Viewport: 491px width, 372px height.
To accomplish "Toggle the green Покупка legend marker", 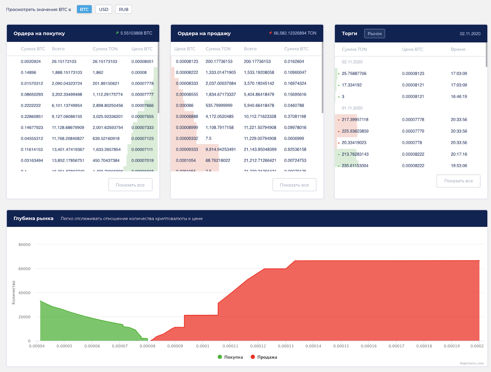I will tap(220, 357).
